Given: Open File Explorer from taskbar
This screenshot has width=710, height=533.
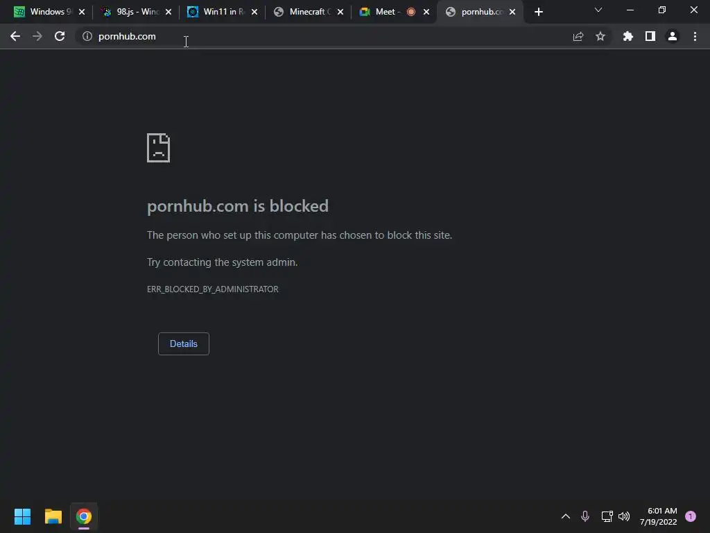Looking at the screenshot, I should tap(53, 516).
